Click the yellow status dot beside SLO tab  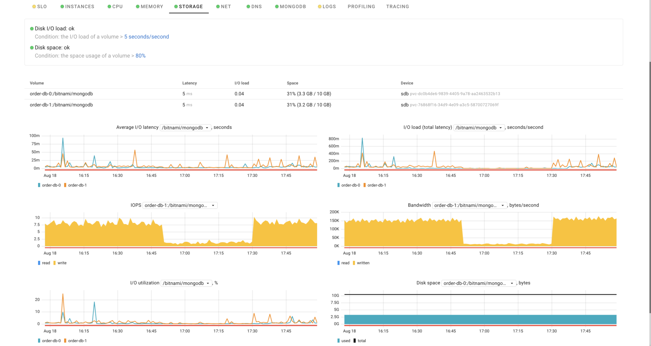point(34,6)
